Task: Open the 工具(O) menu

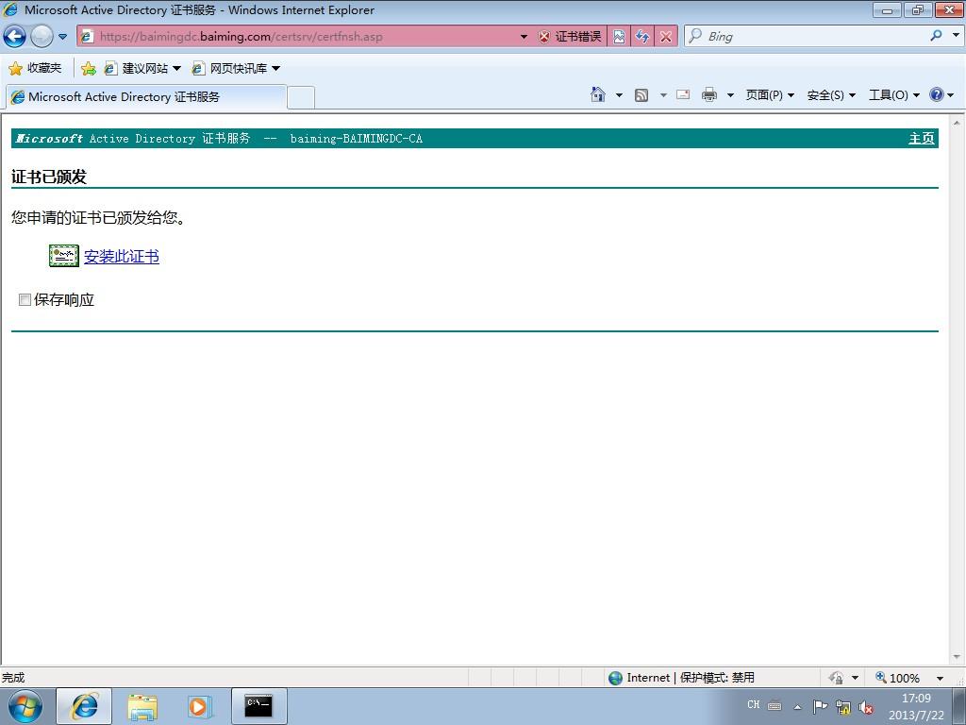Action: click(894, 95)
